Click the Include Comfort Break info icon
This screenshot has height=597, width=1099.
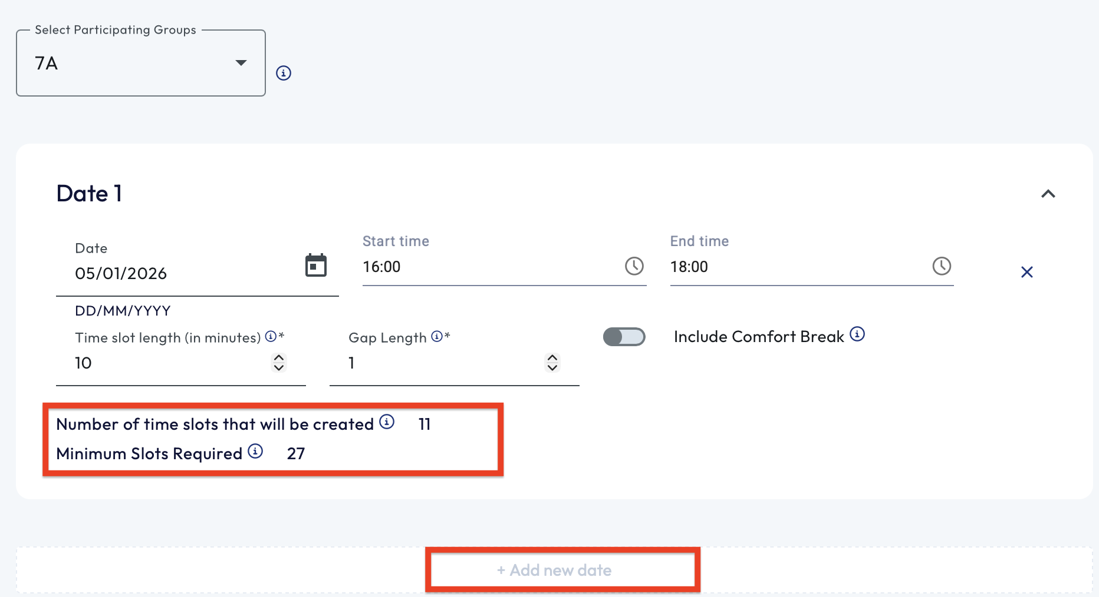pos(857,334)
